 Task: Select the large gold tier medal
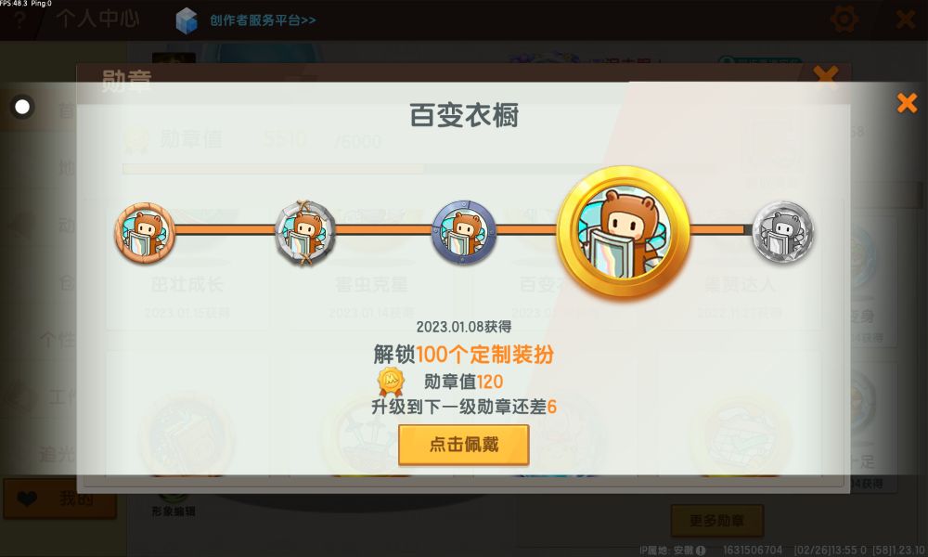624,232
